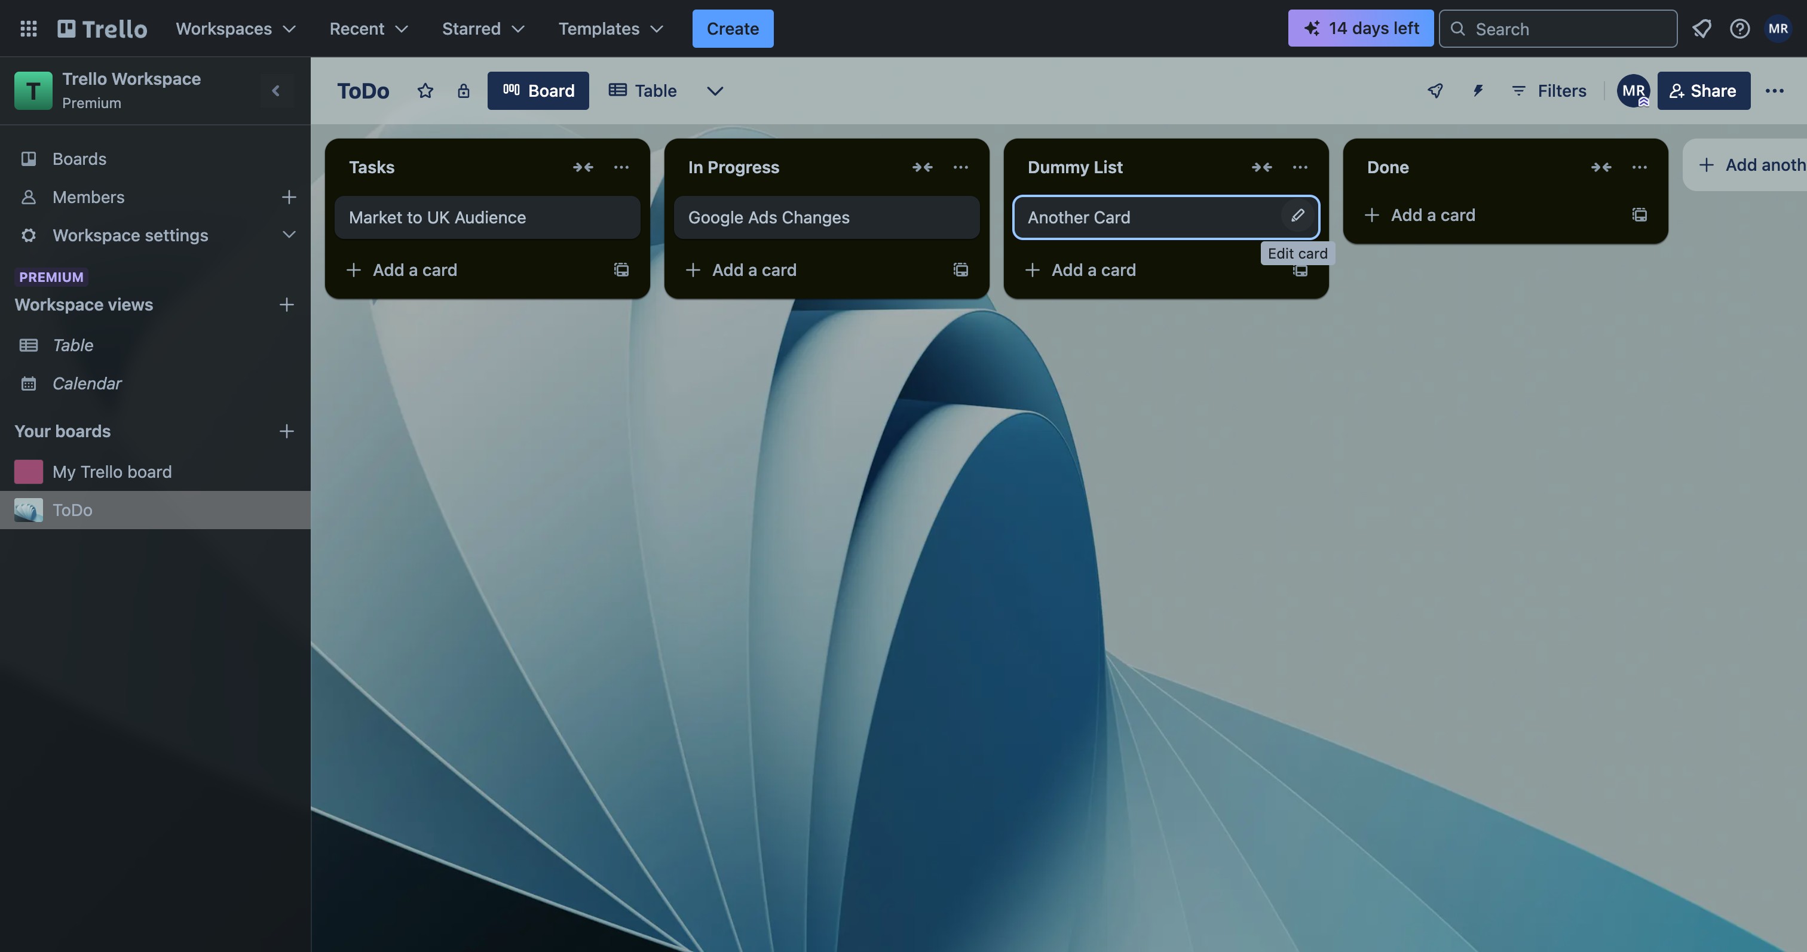Create card from template in Tasks list
Viewport: 1807px width, 952px height.
pos(621,271)
